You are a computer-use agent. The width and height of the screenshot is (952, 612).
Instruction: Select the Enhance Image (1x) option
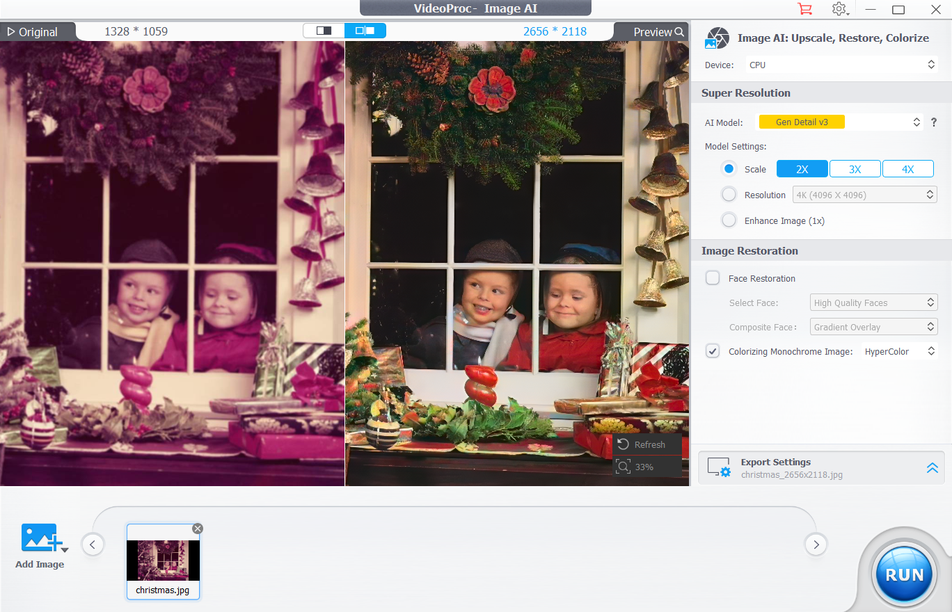click(x=729, y=220)
